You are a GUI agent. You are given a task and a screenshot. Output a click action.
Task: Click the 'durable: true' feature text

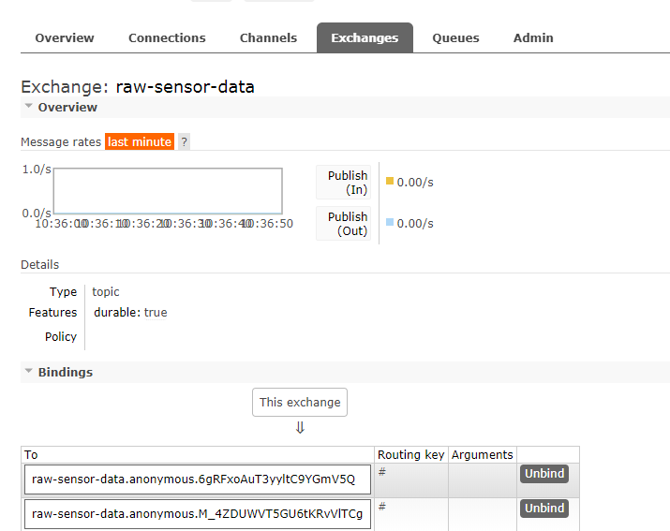(x=130, y=313)
